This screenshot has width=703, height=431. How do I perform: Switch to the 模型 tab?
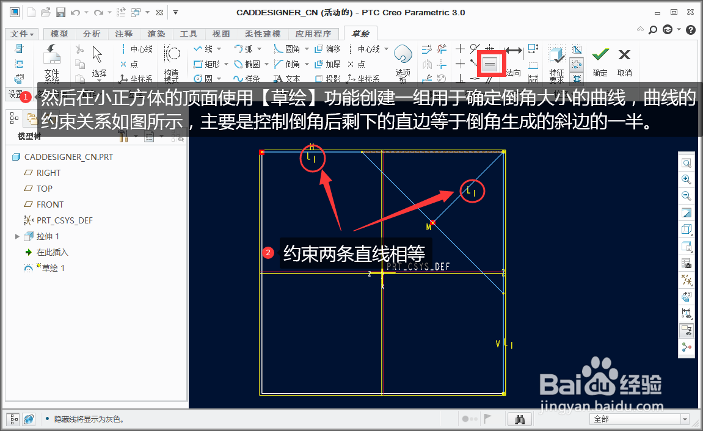coord(59,34)
